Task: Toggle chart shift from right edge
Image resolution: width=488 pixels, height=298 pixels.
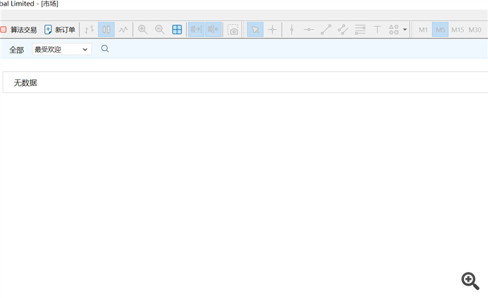Action: pos(213,29)
